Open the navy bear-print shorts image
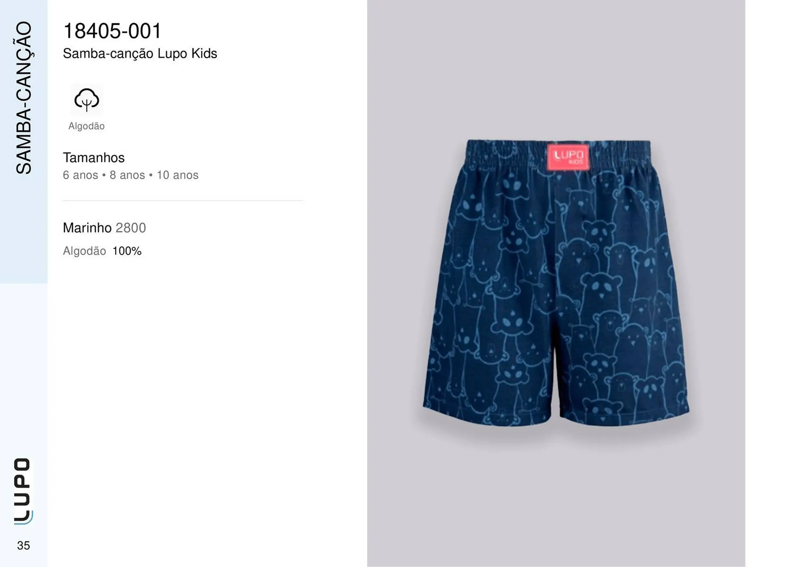This screenshot has width=802, height=567. (556, 283)
